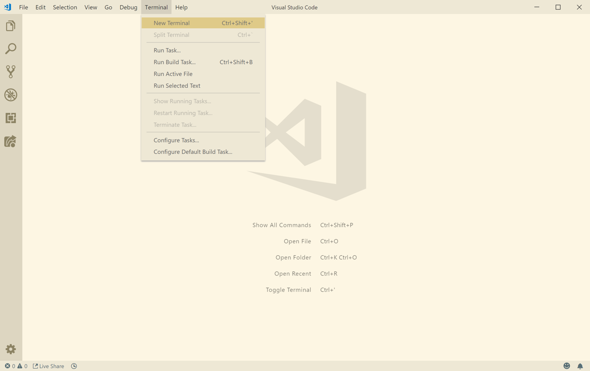Start Live Share from status bar
590x371 pixels.
[x=48, y=366]
